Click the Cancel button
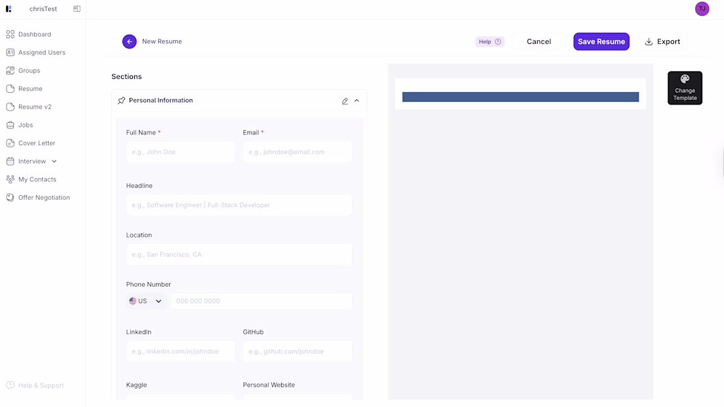 tap(539, 41)
